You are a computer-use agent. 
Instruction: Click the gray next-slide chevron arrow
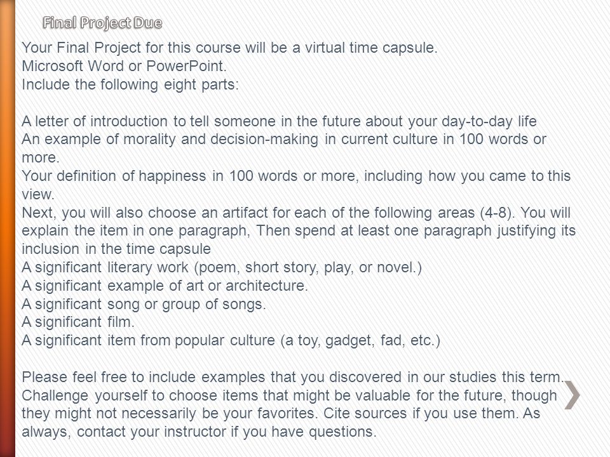[572, 395]
